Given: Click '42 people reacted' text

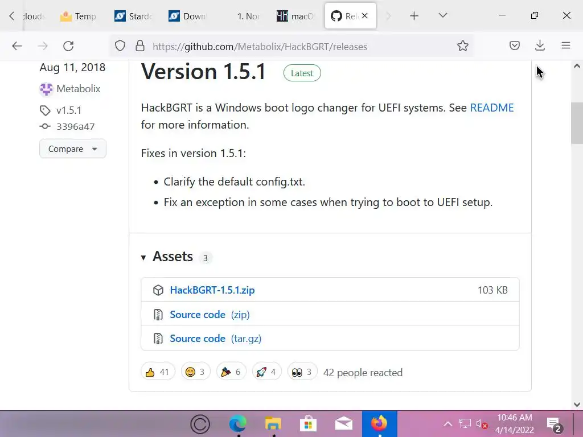Looking at the screenshot, I should (x=363, y=373).
